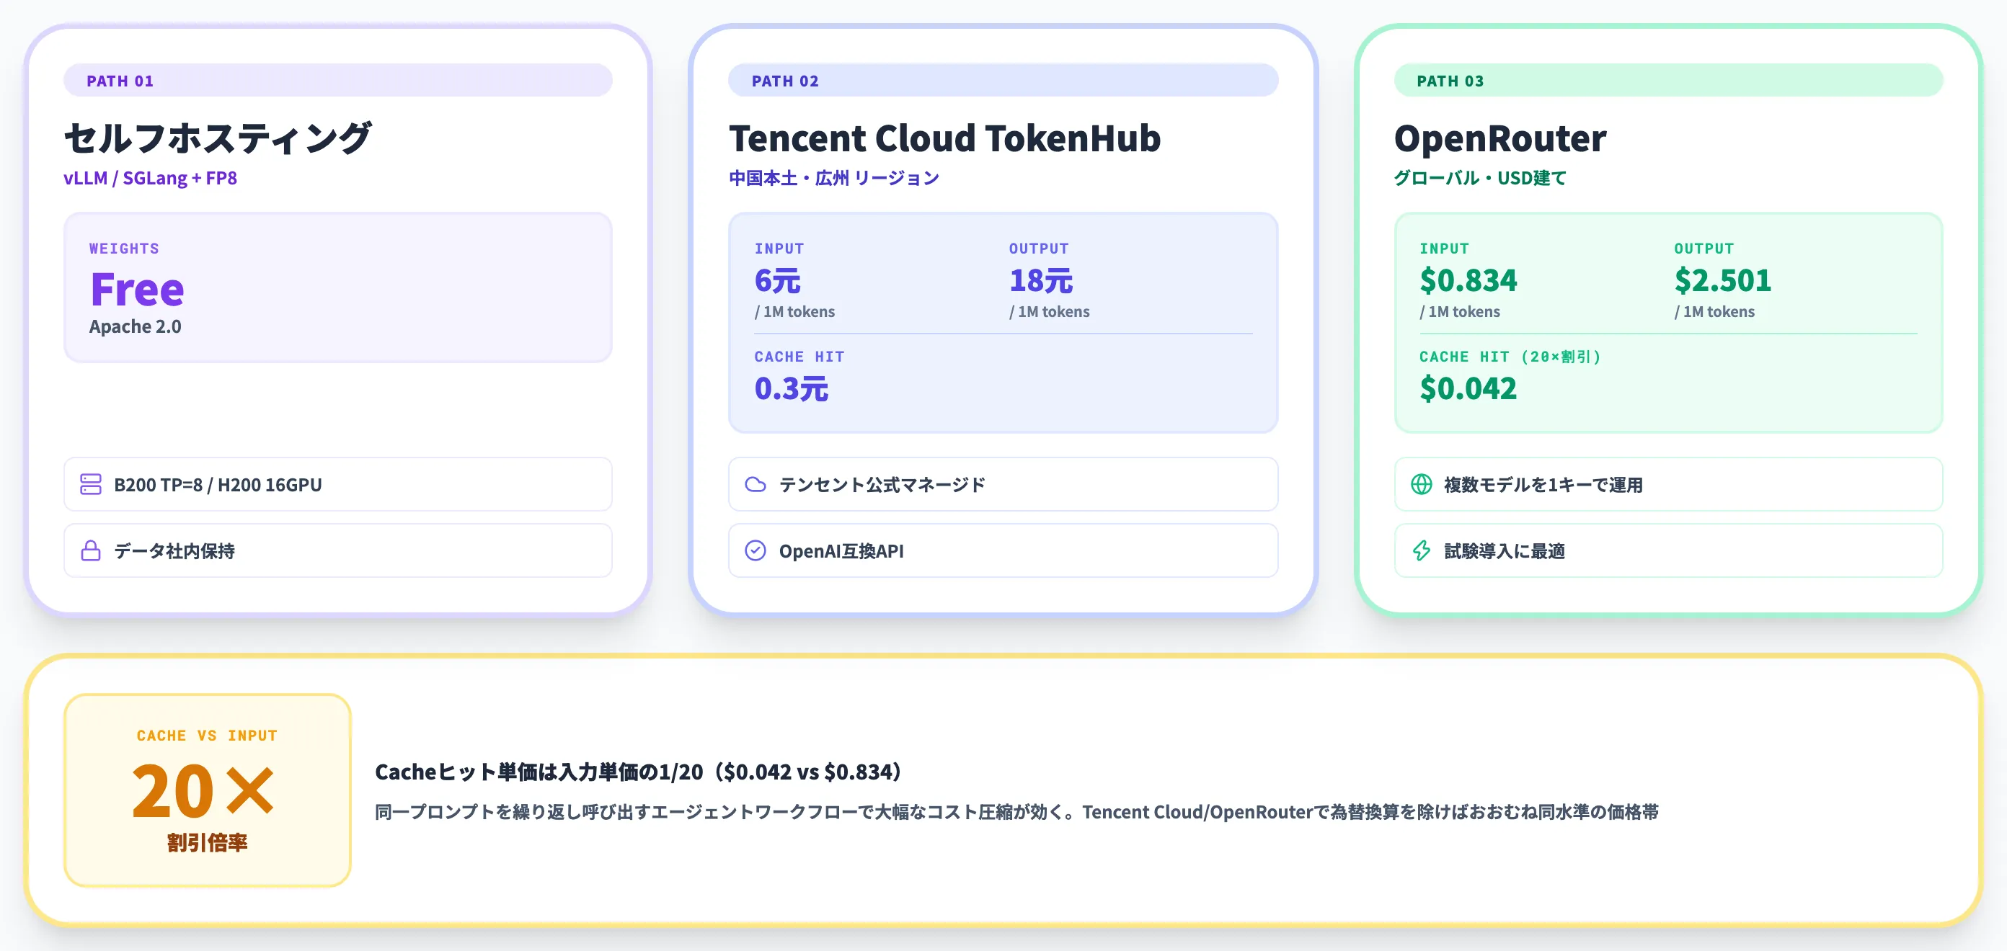Click / 1M tokens under 6元

(794, 311)
